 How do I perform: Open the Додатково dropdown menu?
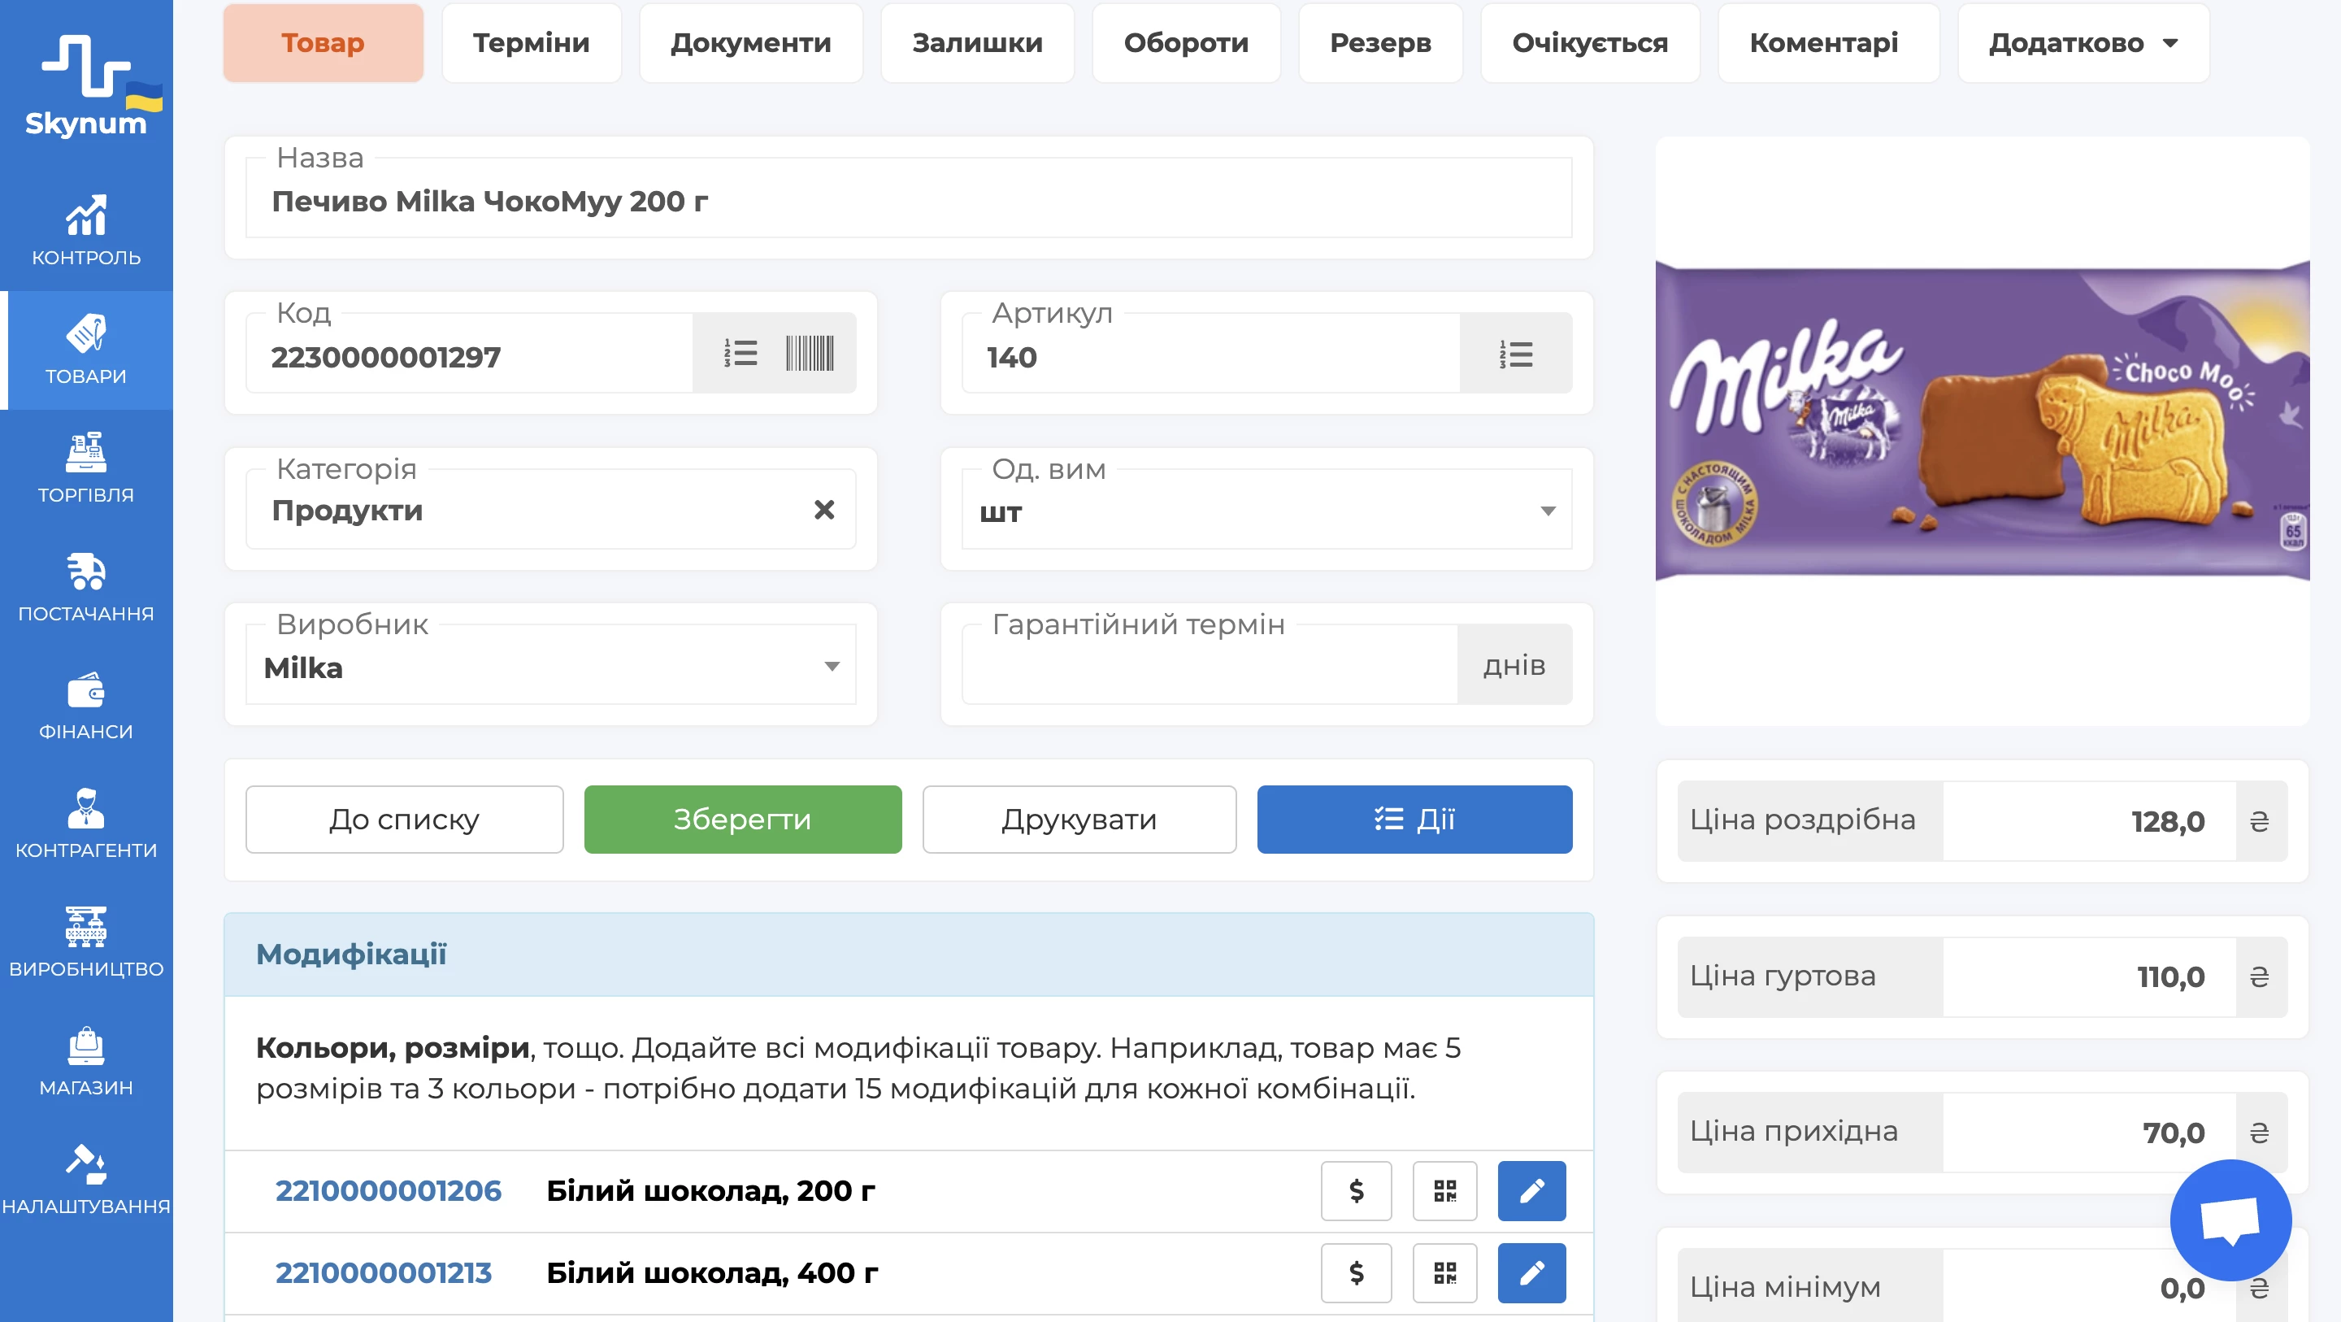(x=2083, y=43)
